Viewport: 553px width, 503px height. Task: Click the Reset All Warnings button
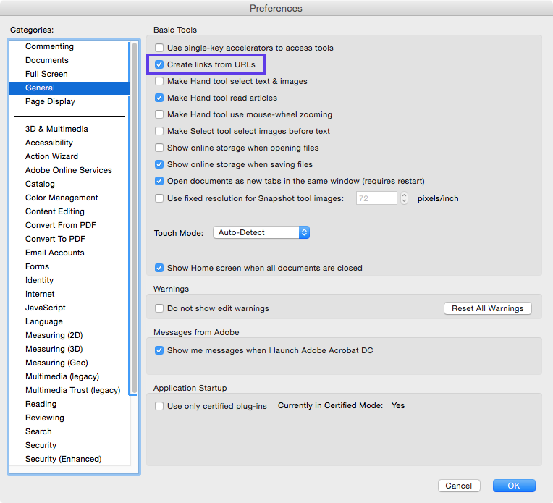[x=487, y=308]
